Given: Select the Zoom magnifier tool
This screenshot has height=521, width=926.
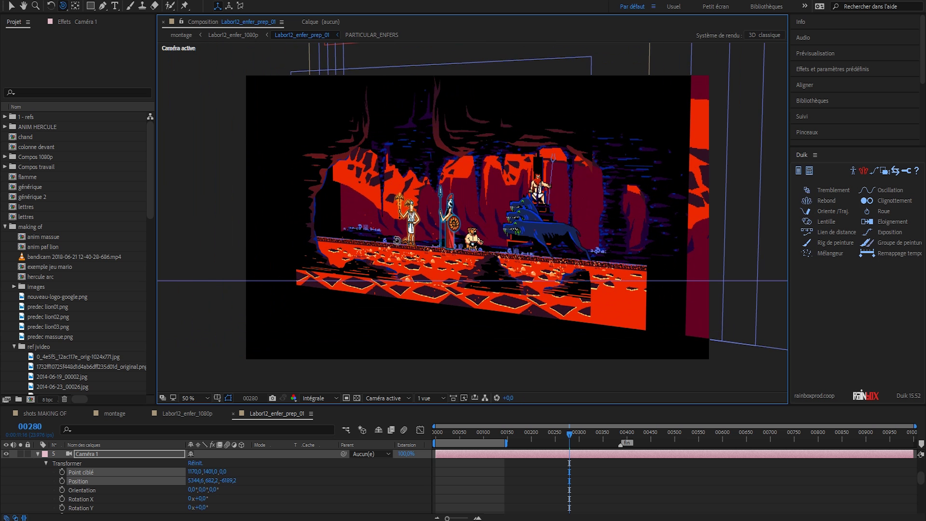Looking at the screenshot, I should click(x=35, y=6).
